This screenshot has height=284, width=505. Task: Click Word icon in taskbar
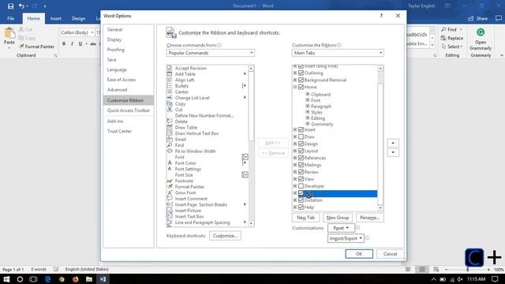click(103, 278)
